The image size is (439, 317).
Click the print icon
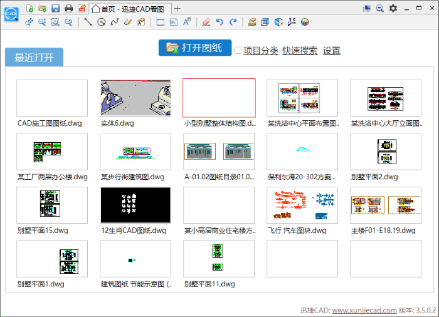68,8
